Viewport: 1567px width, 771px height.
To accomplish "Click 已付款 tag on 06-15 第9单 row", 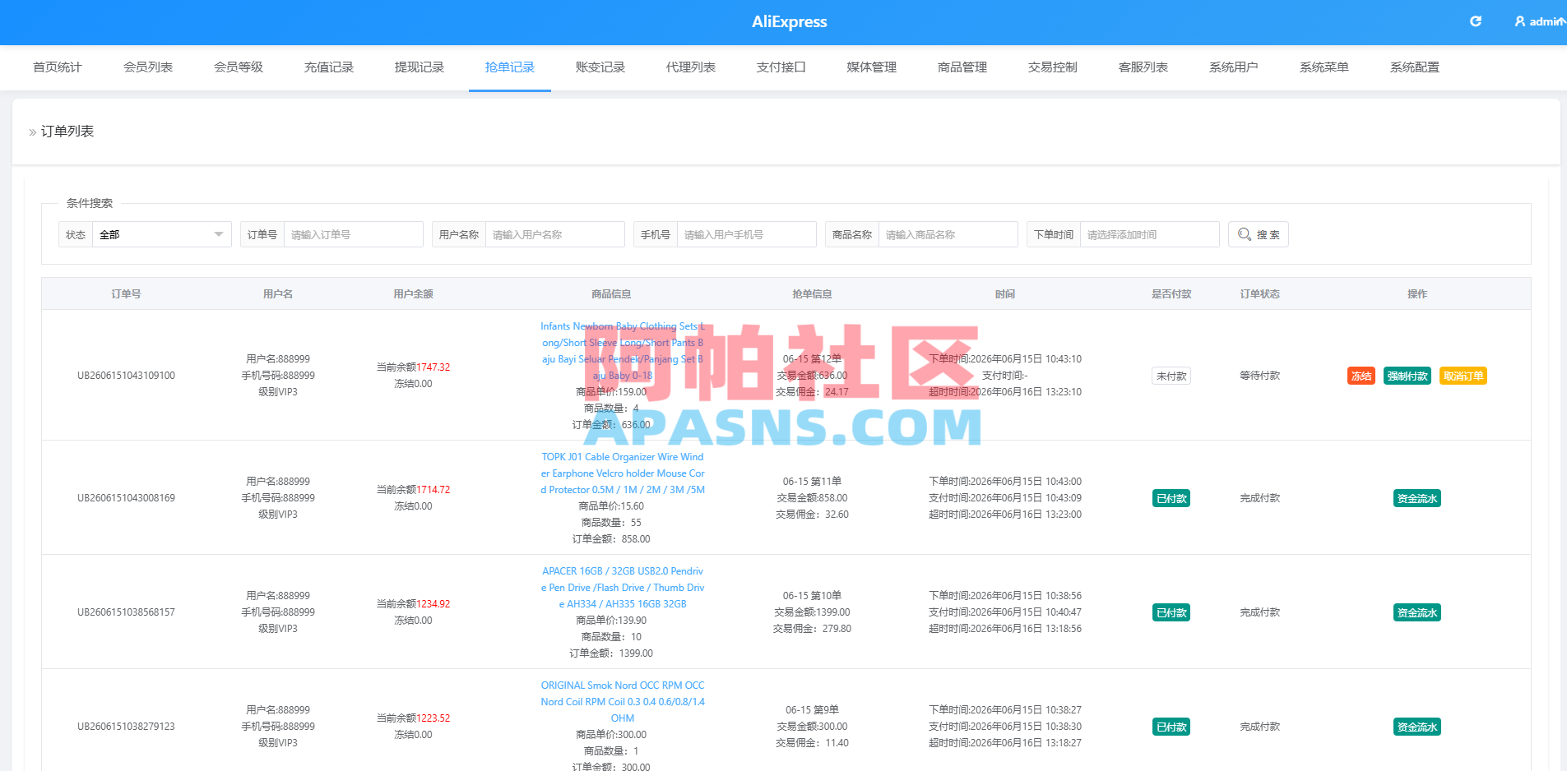I will (x=1171, y=727).
